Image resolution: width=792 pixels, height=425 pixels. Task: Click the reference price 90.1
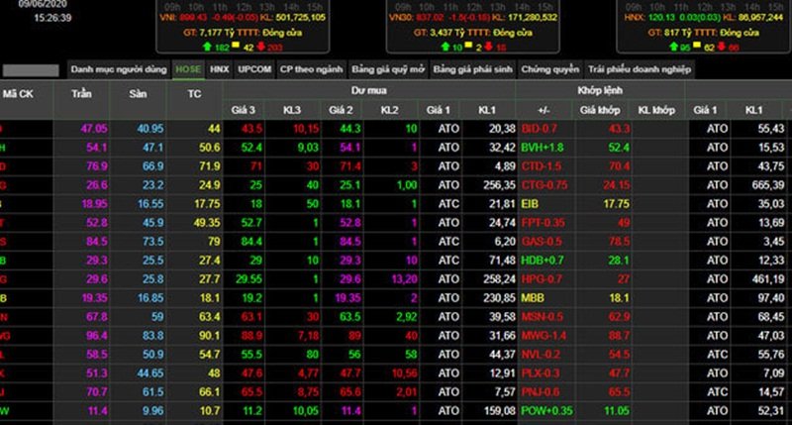click(x=209, y=336)
